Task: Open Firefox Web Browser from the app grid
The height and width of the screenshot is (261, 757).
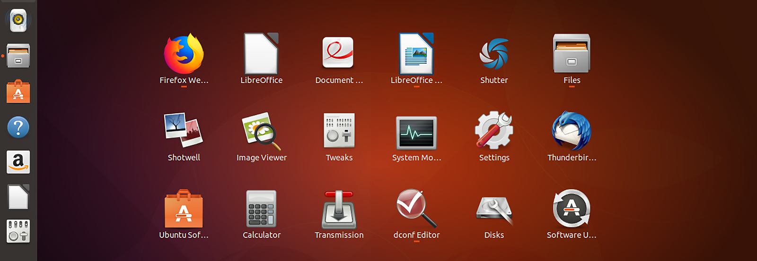Action: [x=184, y=54]
